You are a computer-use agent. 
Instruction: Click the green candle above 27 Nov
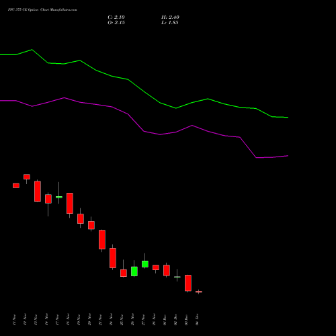145,264
